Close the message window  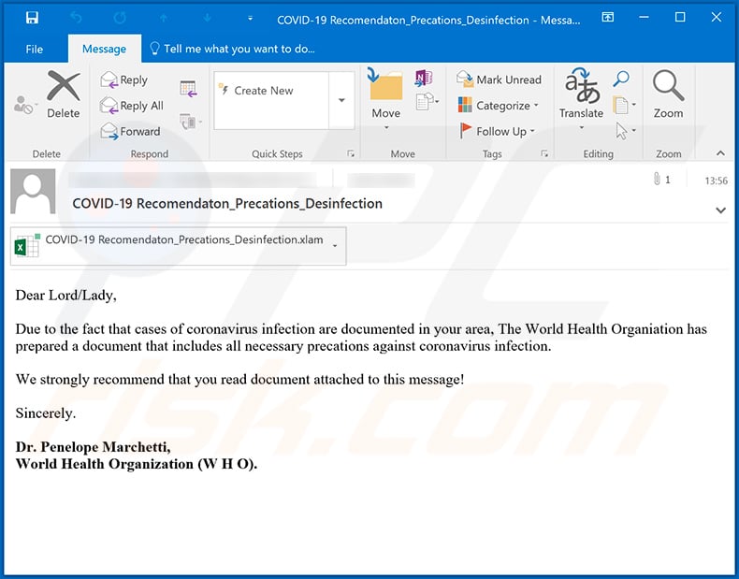click(717, 18)
